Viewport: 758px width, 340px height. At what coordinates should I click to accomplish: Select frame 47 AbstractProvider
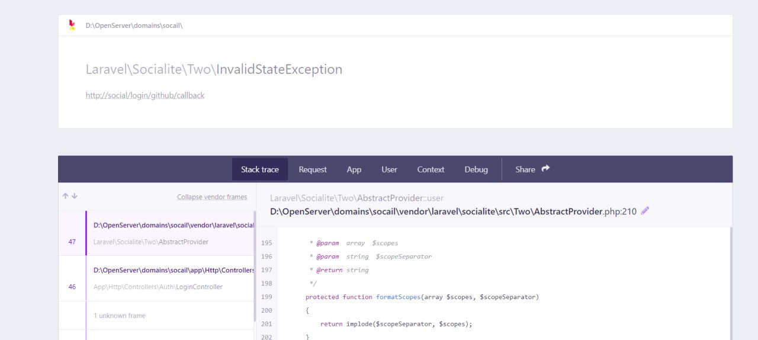click(x=156, y=233)
